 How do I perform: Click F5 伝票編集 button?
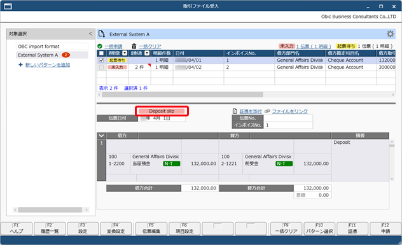(151, 228)
